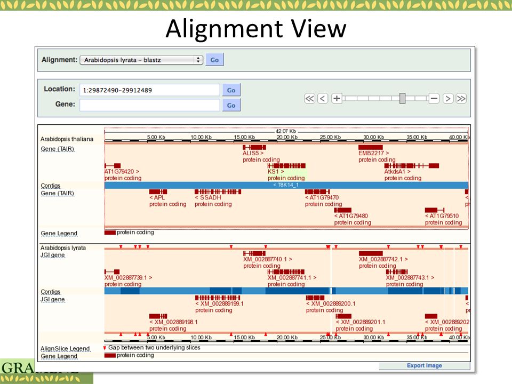This screenshot has width=512, height=384.
Task: Jump far right with the double-right arrow icon
Action: click(x=461, y=98)
